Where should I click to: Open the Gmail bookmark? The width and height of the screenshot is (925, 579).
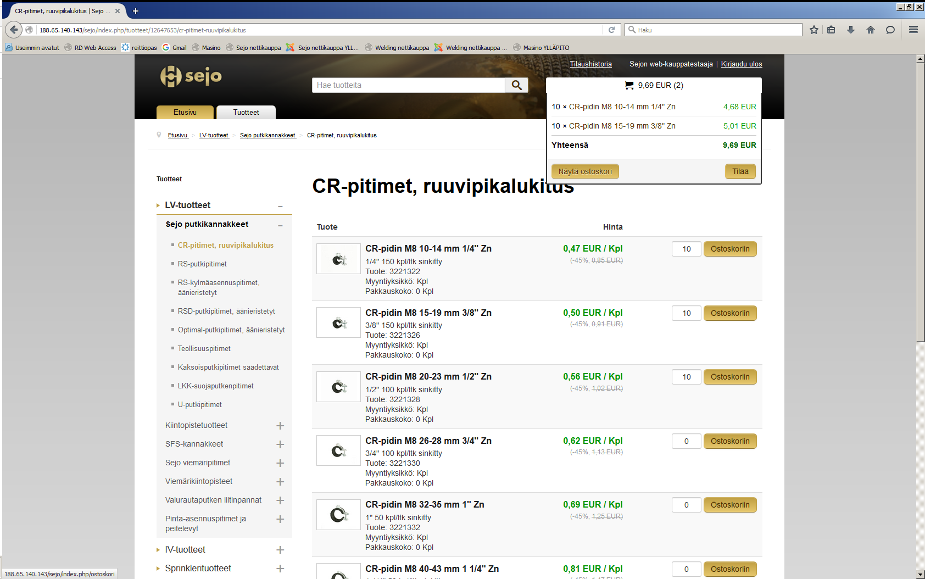coord(174,48)
